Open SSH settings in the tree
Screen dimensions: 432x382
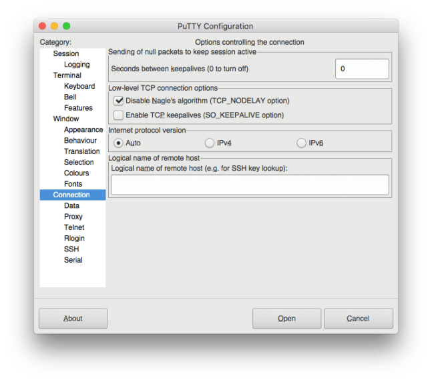(x=71, y=249)
